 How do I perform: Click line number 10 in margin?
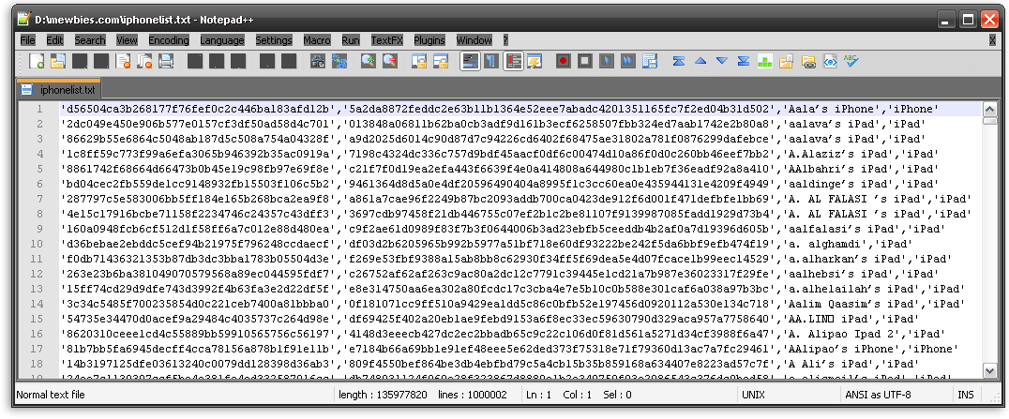click(x=36, y=244)
